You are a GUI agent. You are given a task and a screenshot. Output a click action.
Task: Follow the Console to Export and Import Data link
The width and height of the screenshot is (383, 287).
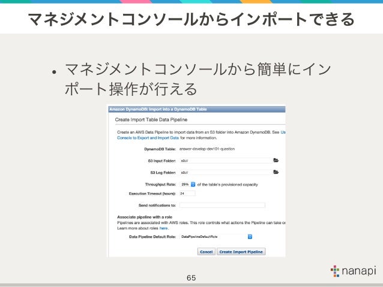click(x=148, y=138)
